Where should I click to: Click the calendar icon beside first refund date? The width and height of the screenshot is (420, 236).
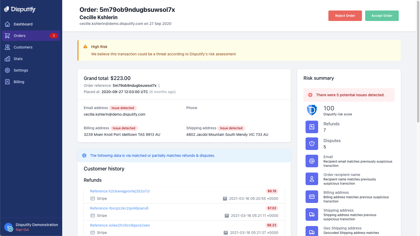[x=225, y=199]
